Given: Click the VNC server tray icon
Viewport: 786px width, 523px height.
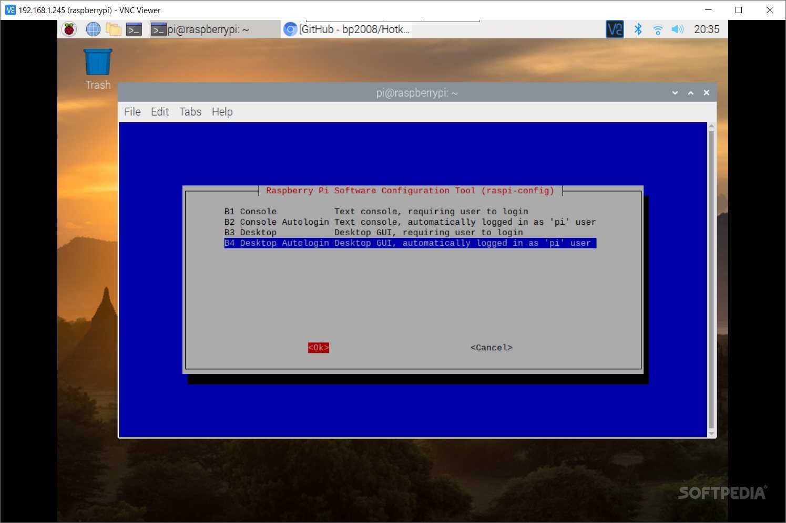Looking at the screenshot, I should pos(615,29).
